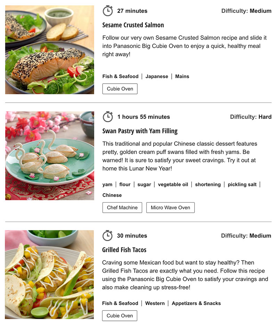278x324 pixels.
Task: Open the Sesame Crusted Salmon photo
Action: point(50,50)
